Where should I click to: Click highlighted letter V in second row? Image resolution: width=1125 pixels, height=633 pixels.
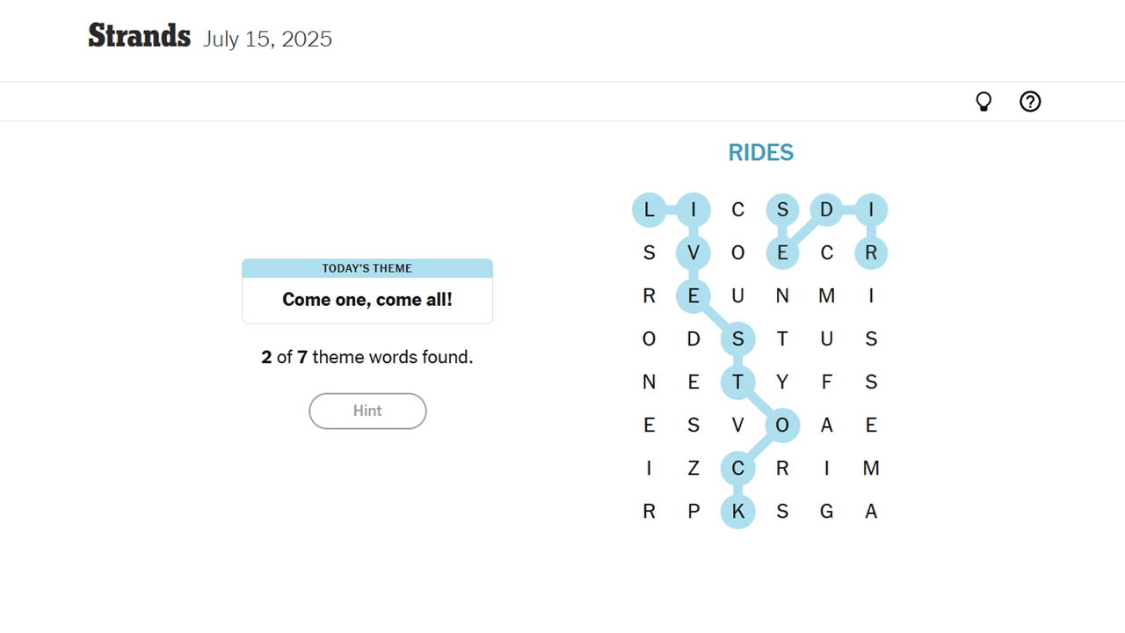point(693,253)
